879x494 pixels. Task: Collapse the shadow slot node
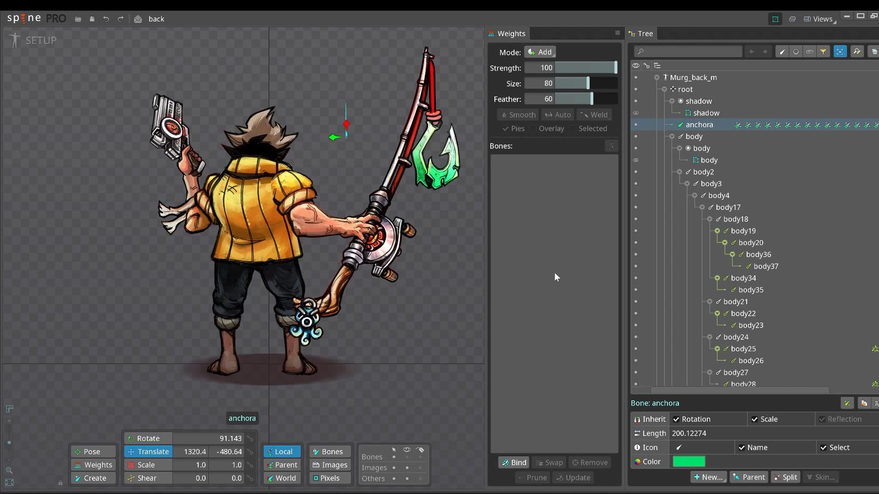(672, 101)
